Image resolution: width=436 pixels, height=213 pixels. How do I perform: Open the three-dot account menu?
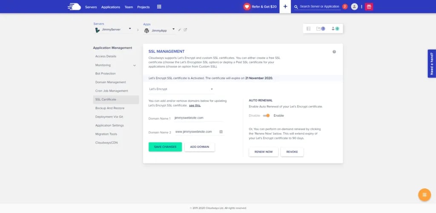coord(361,7)
